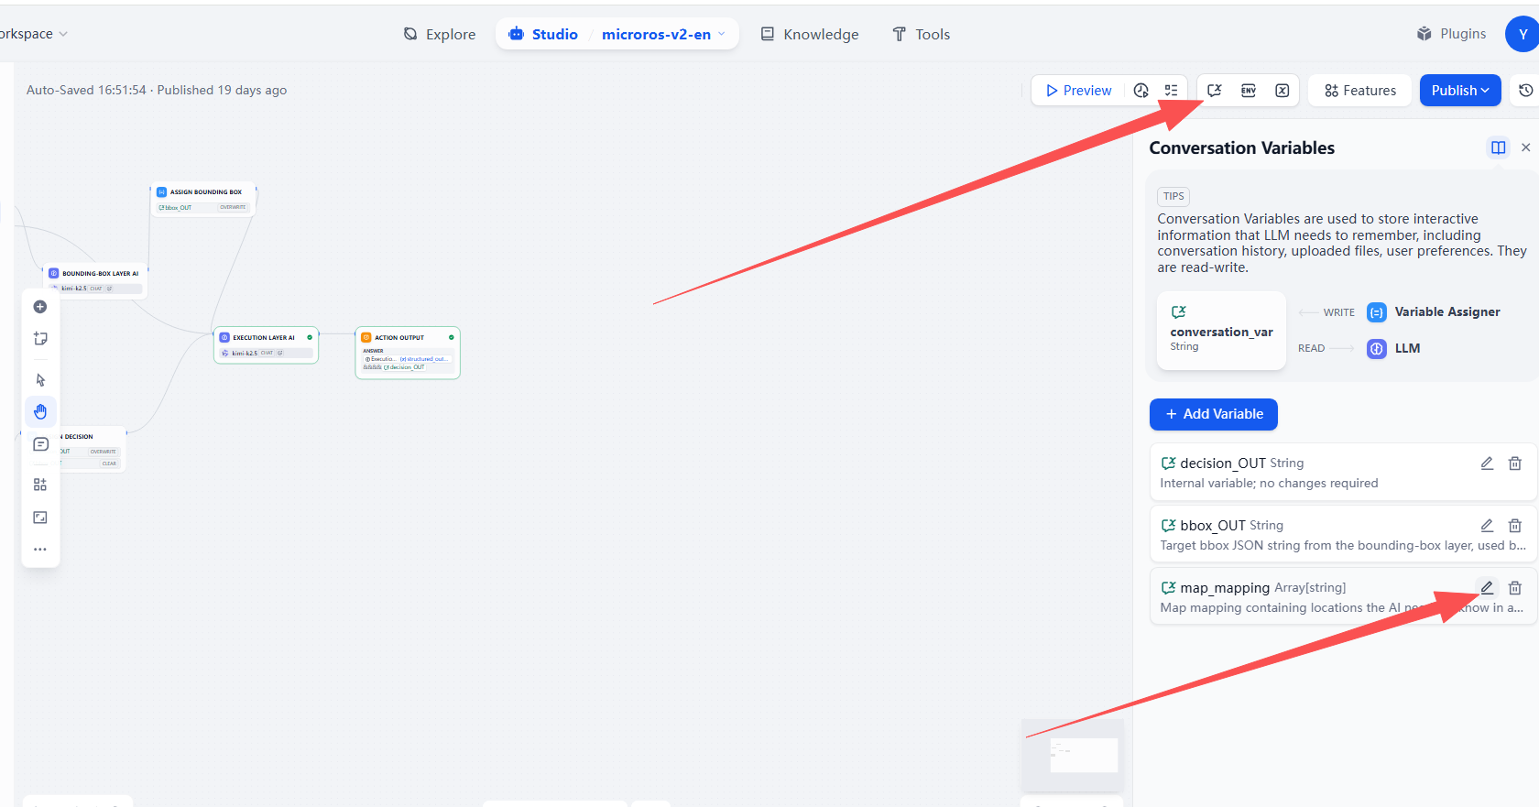Screen dimensions: 1539x807
Task: Open the conversation variables panel icon
Action: [x=1215, y=91]
